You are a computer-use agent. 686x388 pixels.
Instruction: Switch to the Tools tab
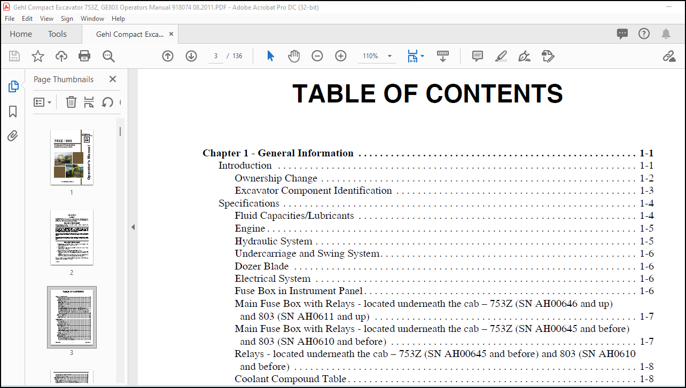tap(57, 34)
